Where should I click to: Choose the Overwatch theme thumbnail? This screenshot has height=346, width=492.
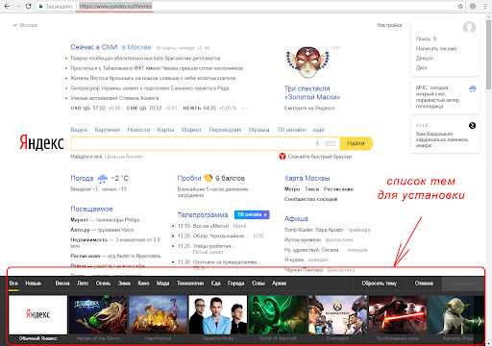click(x=338, y=315)
